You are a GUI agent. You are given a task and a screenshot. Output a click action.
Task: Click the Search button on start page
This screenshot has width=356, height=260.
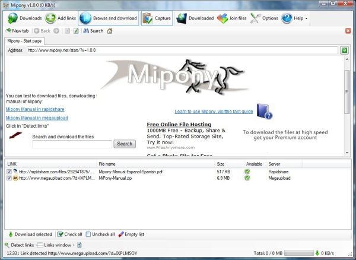125,144
